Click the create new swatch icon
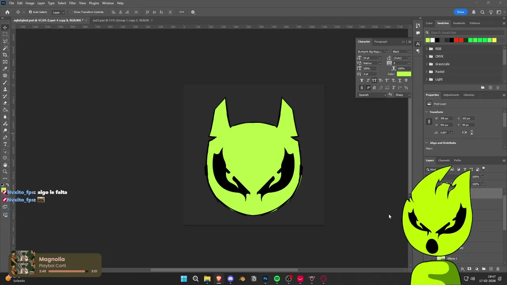Image resolution: width=507 pixels, height=285 pixels. (490, 87)
